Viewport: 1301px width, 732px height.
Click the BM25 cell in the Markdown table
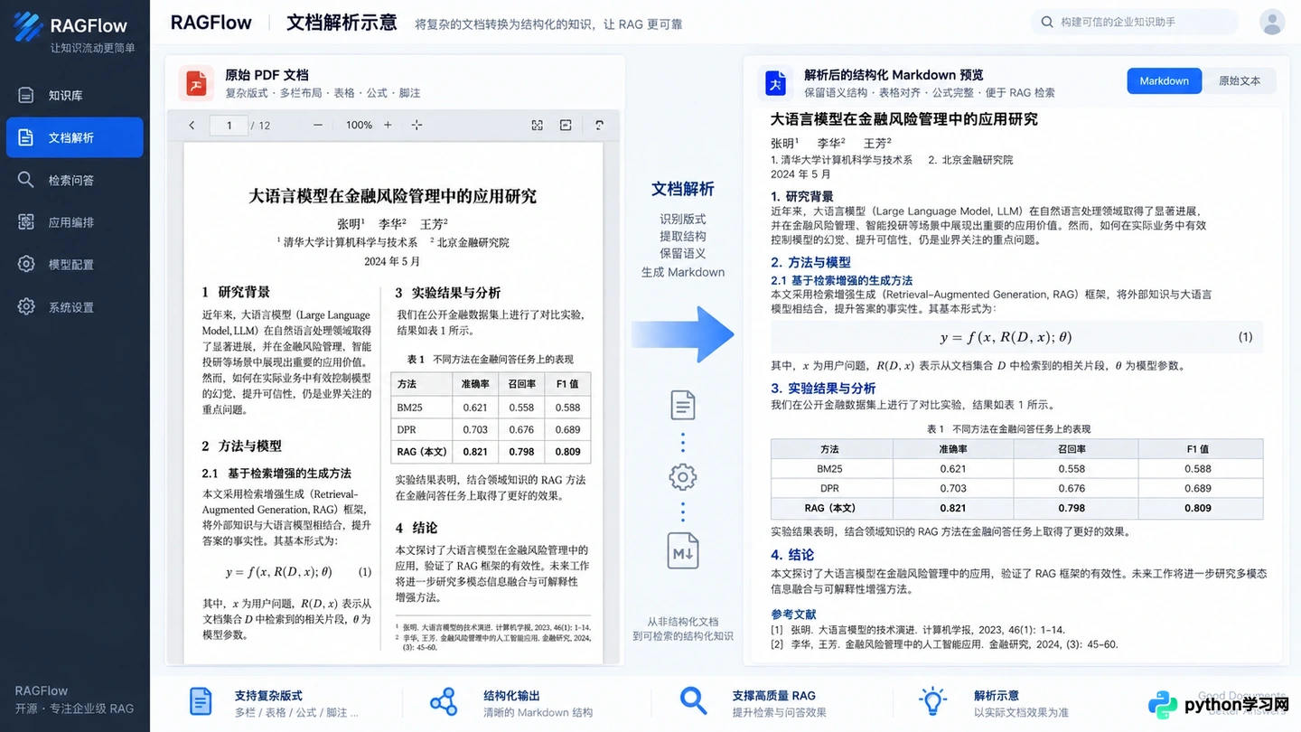click(829, 468)
